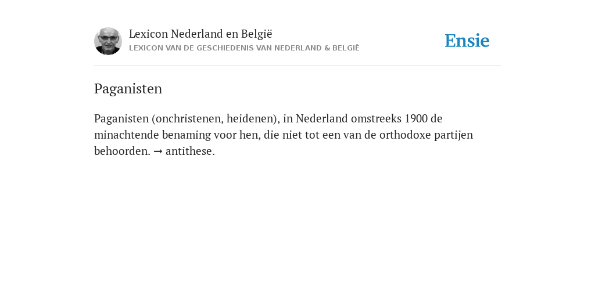Viewport: 595px width, 297px height.
Task: Click the word omstreeks in the first line
Action: coord(376,118)
